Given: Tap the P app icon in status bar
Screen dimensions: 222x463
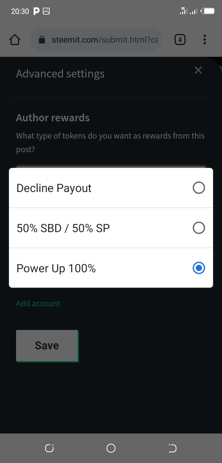Looking at the screenshot, I should [36, 11].
